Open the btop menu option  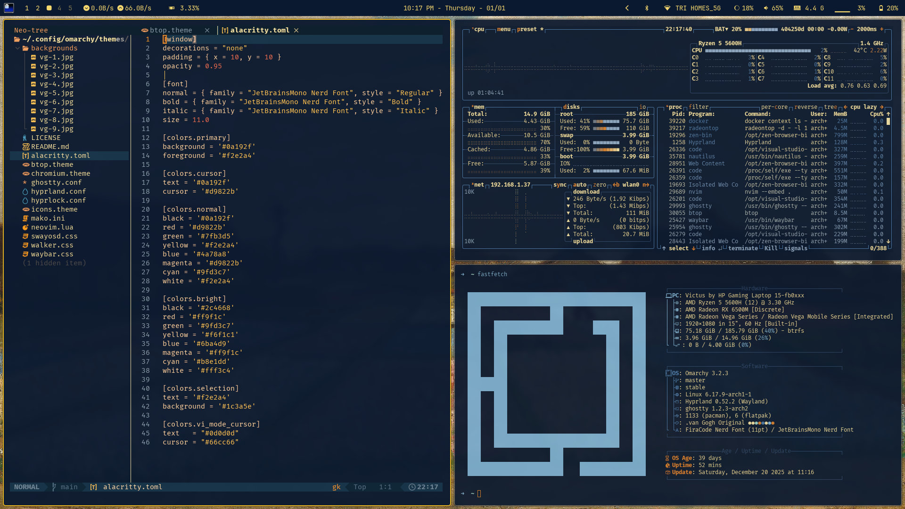tap(503, 29)
